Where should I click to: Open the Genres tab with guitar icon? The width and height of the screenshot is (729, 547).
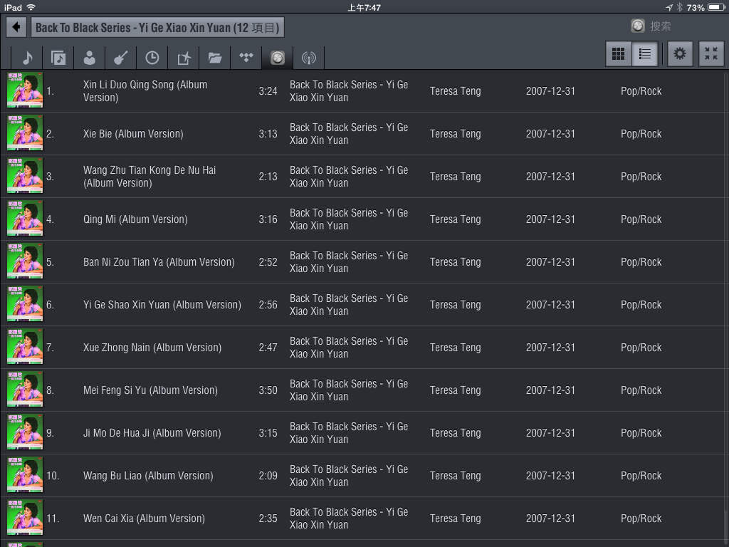pos(120,58)
